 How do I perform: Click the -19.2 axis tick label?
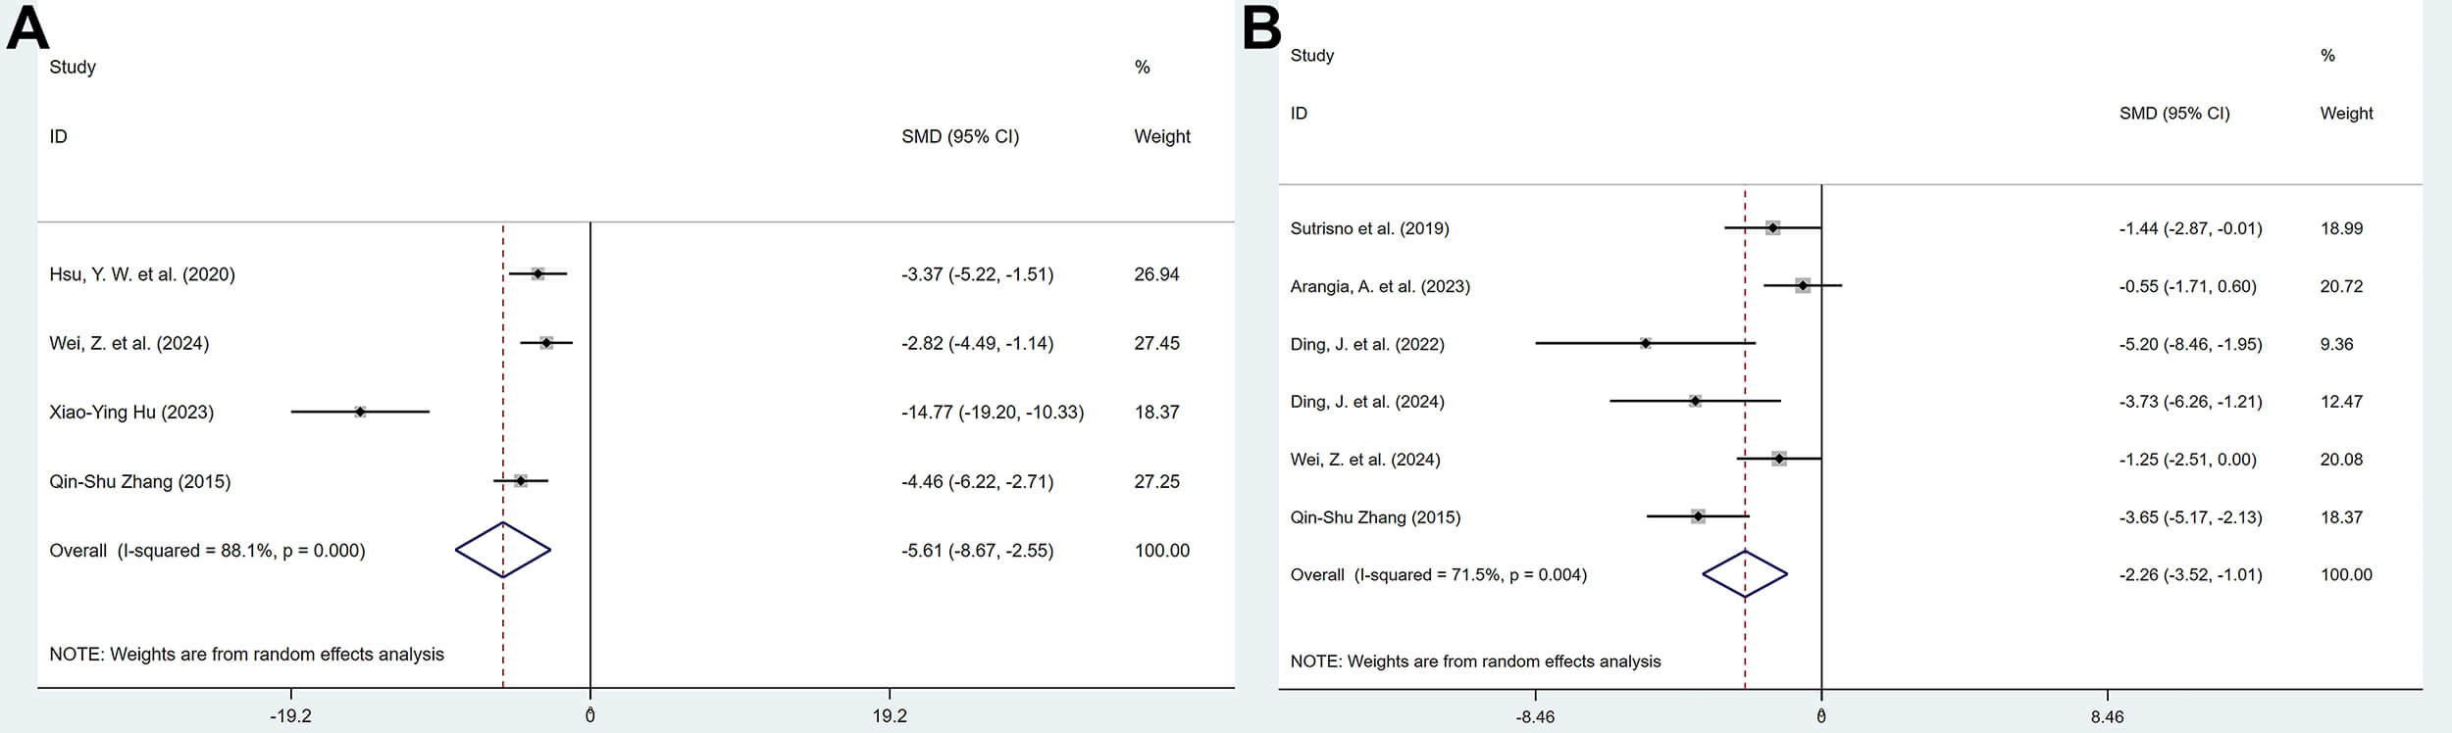(290, 716)
